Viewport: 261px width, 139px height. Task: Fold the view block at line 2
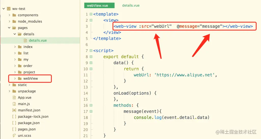[x=91, y=20]
